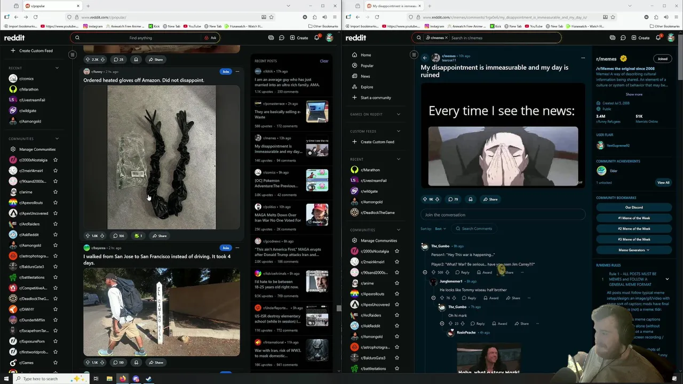Open comments on heated gloves post (166)

click(118, 236)
